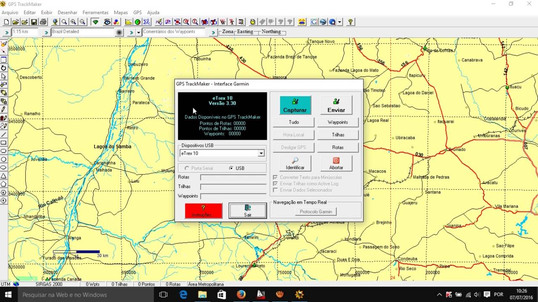Click the red-blue-yellow colors icon
538x302 pixels.
point(116,22)
